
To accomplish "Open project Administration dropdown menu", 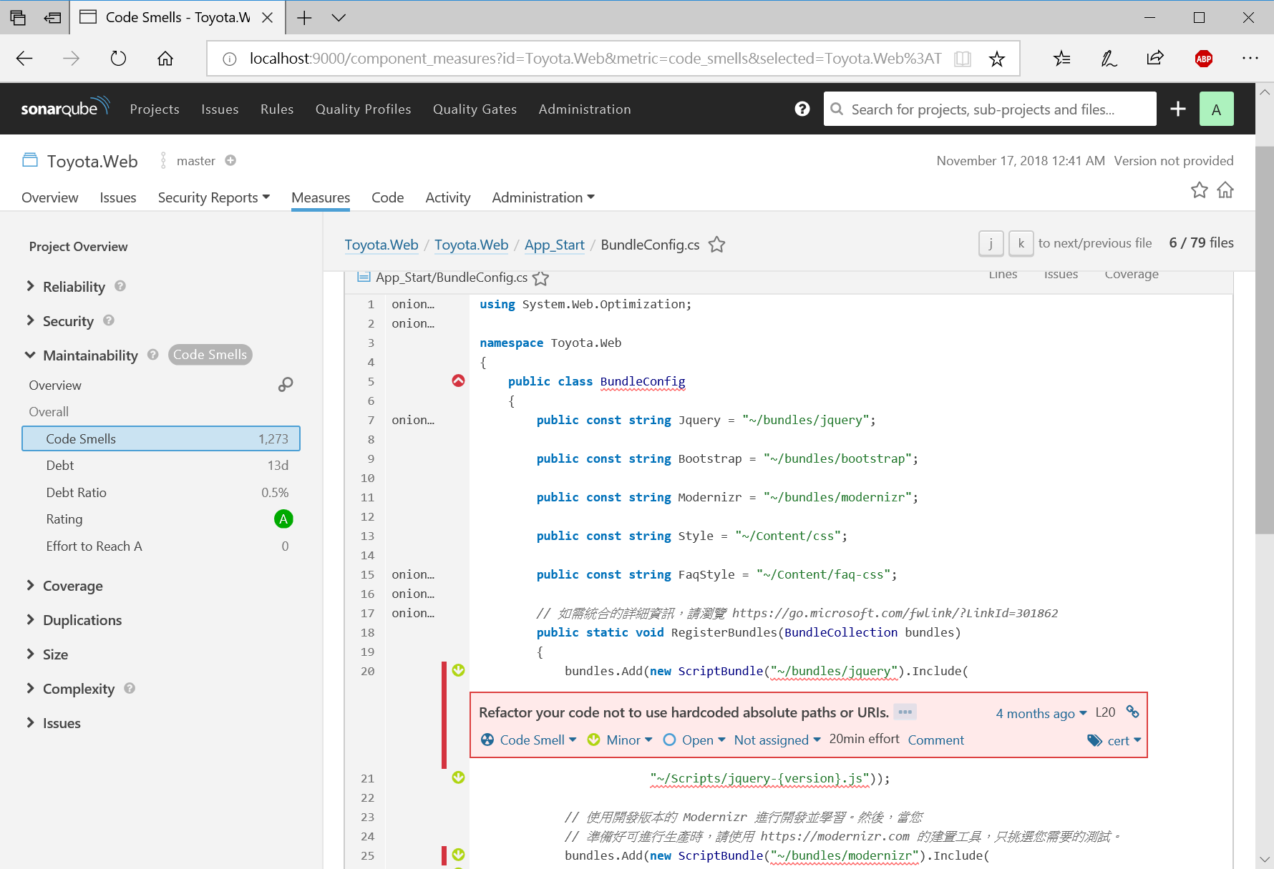I will click(543, 197).
